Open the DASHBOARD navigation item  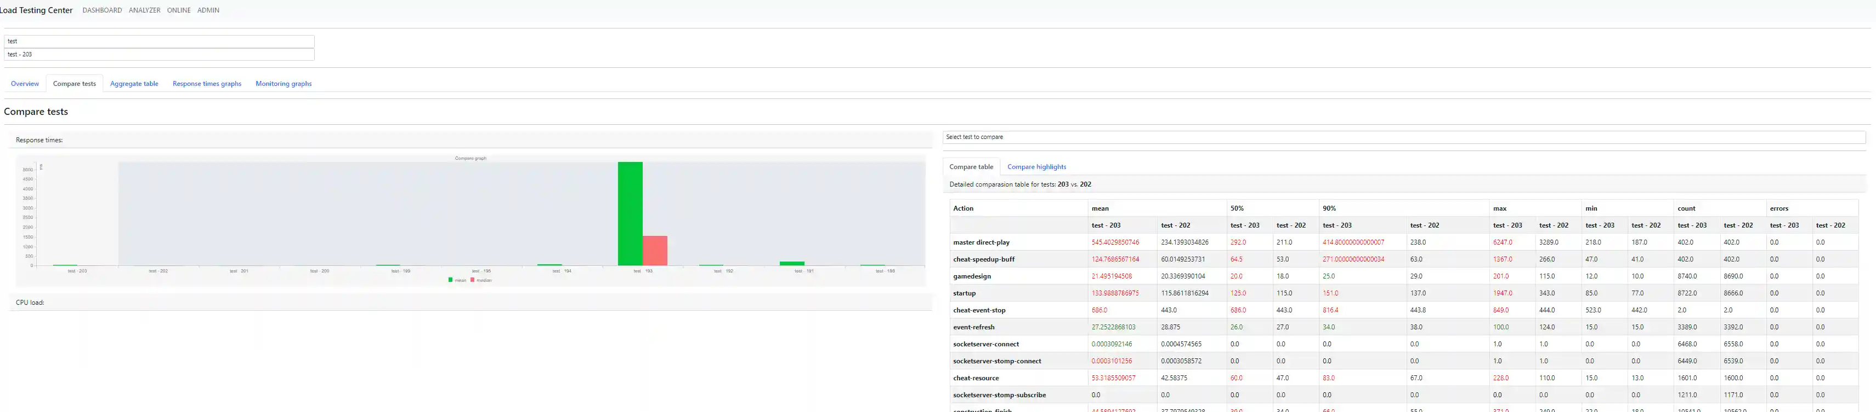pyautogui.click(x=102, y=10)
